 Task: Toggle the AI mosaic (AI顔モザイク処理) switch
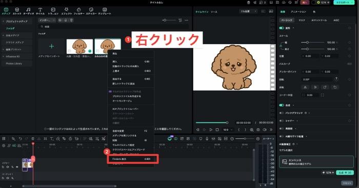point(282,136)
